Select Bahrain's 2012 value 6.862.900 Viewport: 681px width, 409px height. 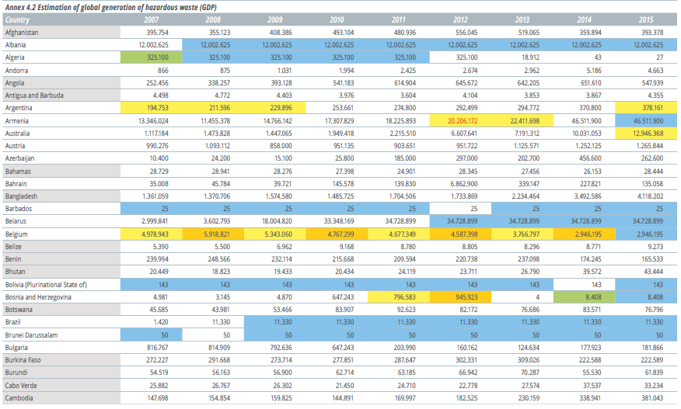[464, 183]
